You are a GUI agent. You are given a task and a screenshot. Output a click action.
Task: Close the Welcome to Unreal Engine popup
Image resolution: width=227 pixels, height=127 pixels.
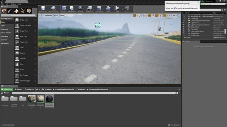(199, 2)
